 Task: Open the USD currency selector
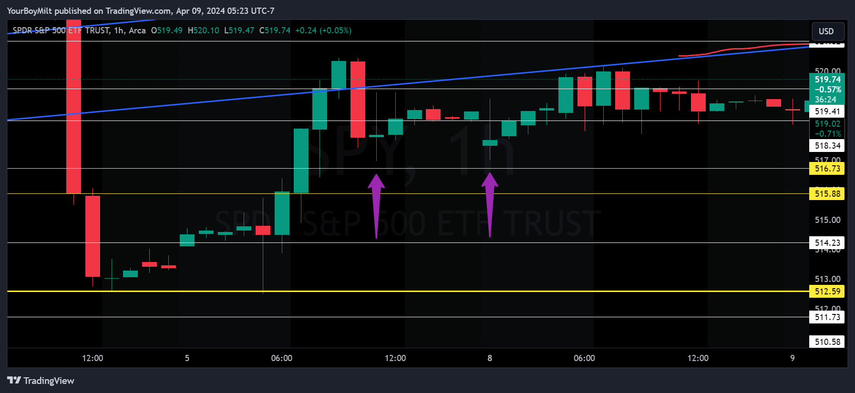pos(828,31)
